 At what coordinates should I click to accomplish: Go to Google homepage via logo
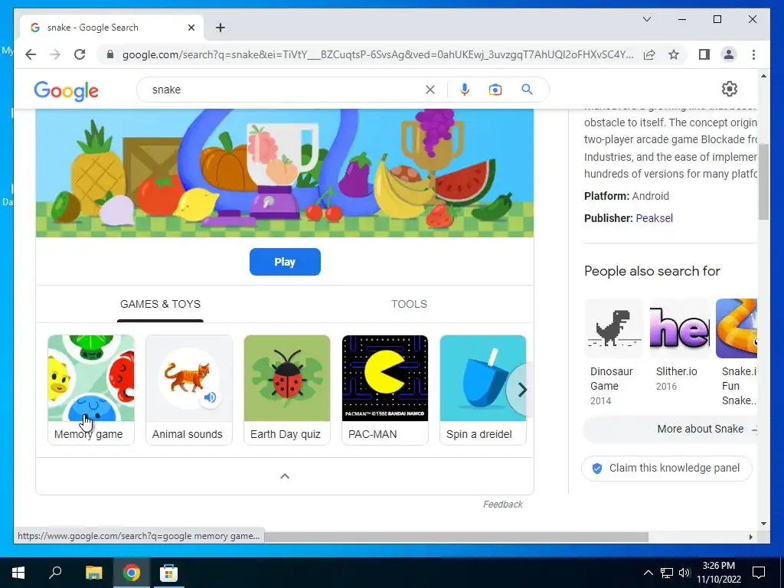click(66, 90)
